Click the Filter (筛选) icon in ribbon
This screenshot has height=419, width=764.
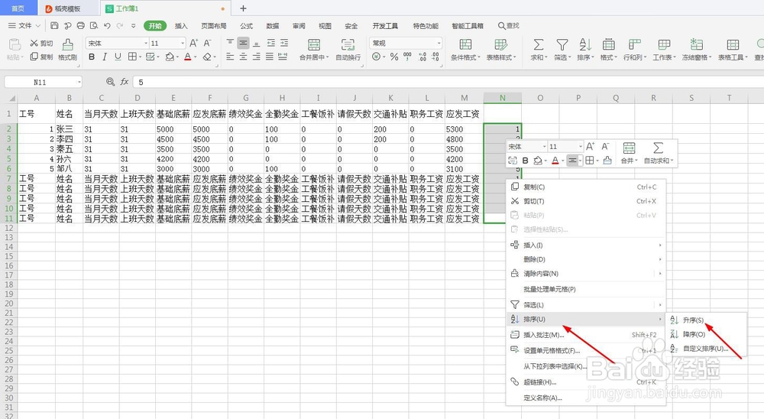tap(562, 45)
